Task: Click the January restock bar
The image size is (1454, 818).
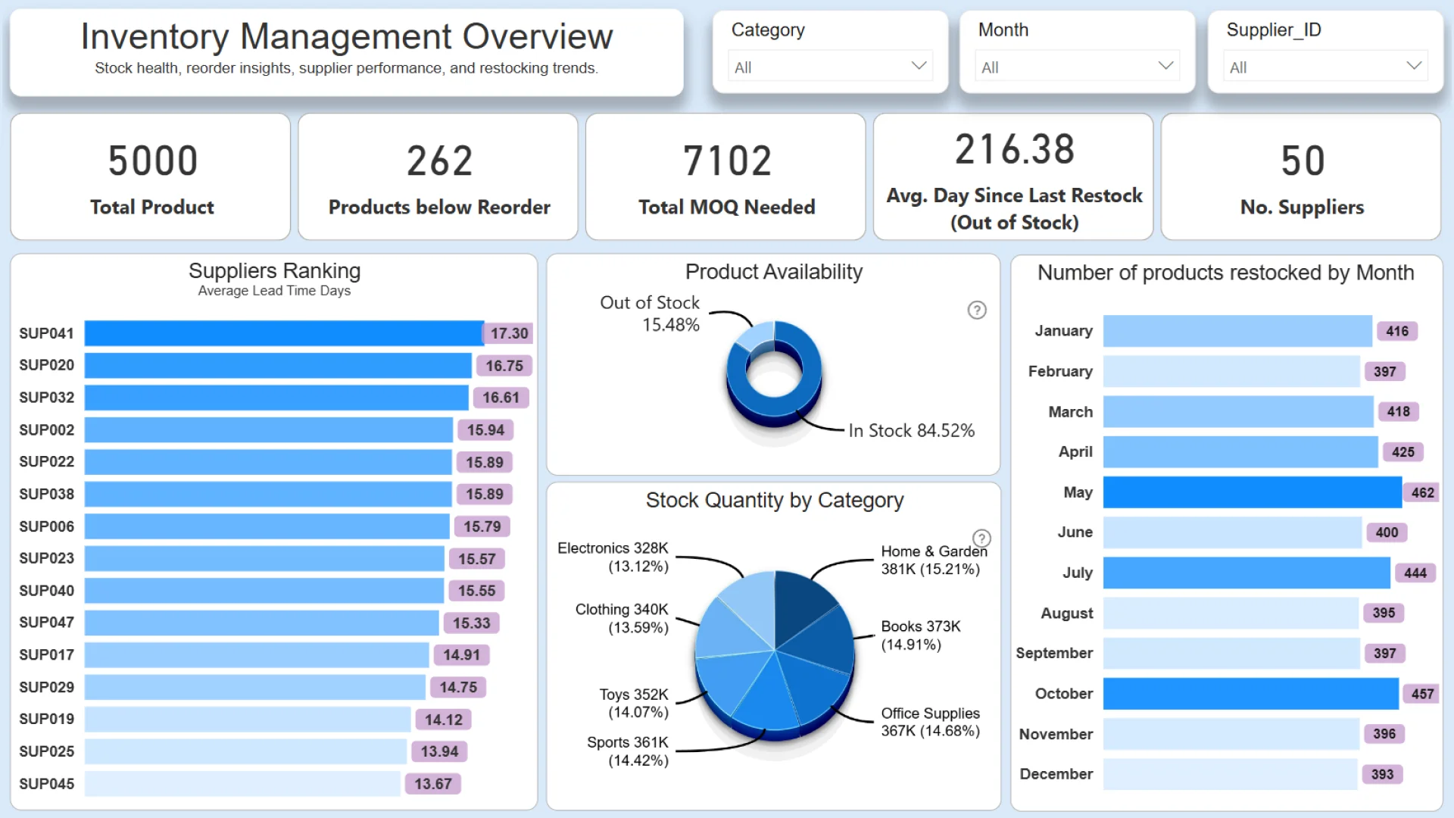Action: pyautogui.click(x=1237, y=331)
